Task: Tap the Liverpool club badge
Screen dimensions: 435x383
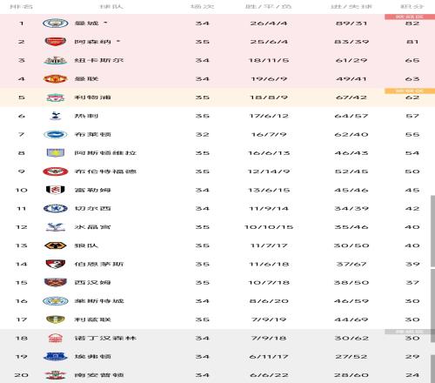Action: (x=56, y=97)
